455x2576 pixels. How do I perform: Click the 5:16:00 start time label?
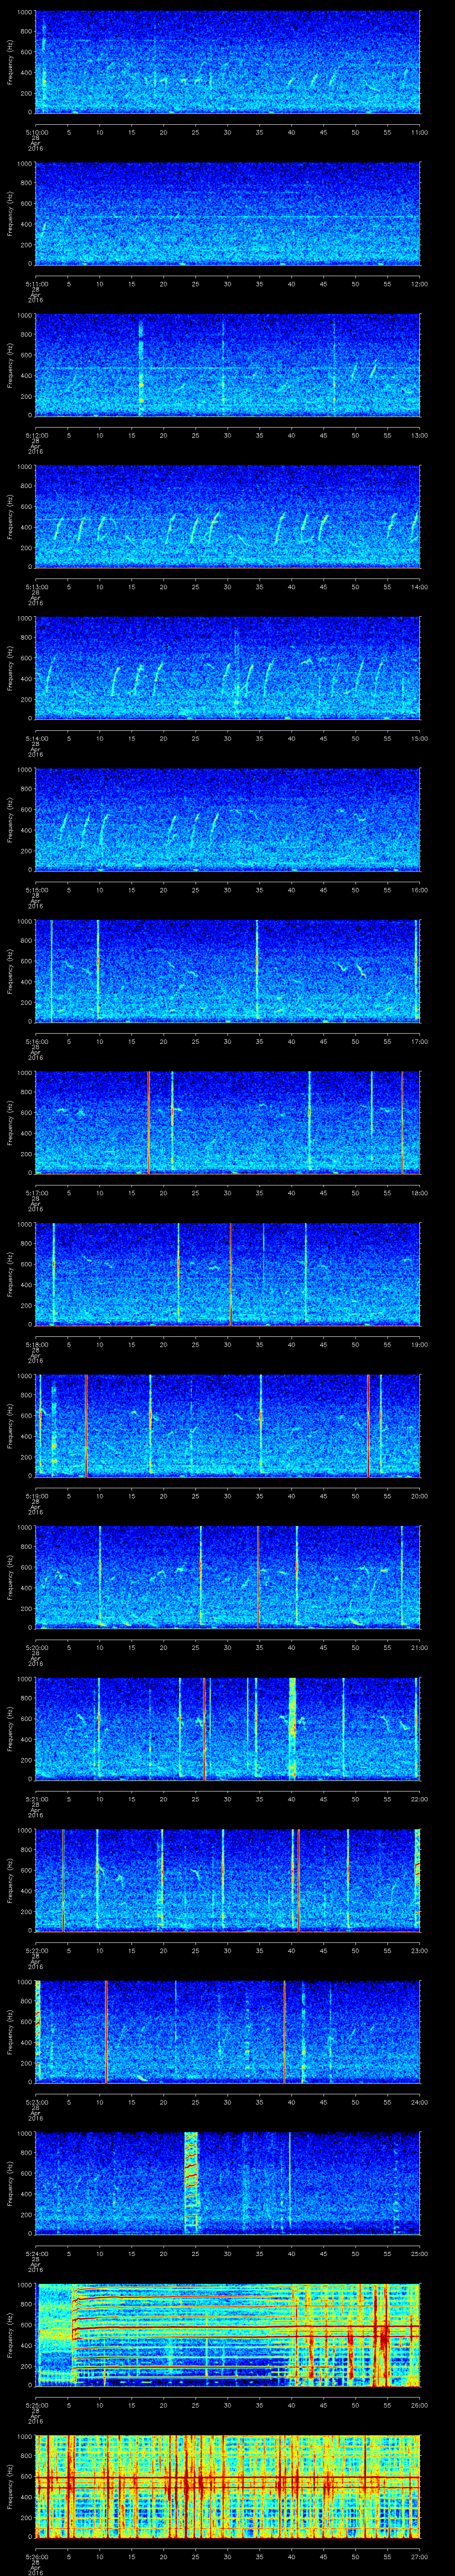(36, 1041)
